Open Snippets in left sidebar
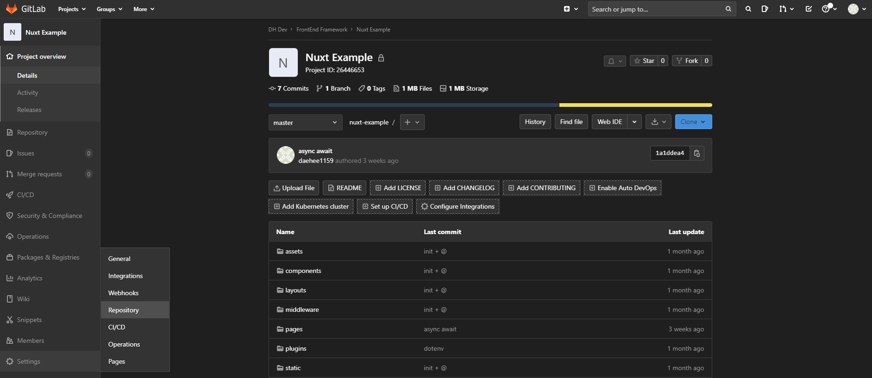The width and height of the screenshot is (872, 378). pos(50,320)
